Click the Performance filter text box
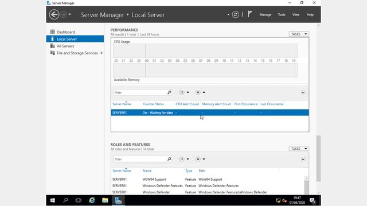The width and height of the screenshot is (367, 206). (140, 93)
